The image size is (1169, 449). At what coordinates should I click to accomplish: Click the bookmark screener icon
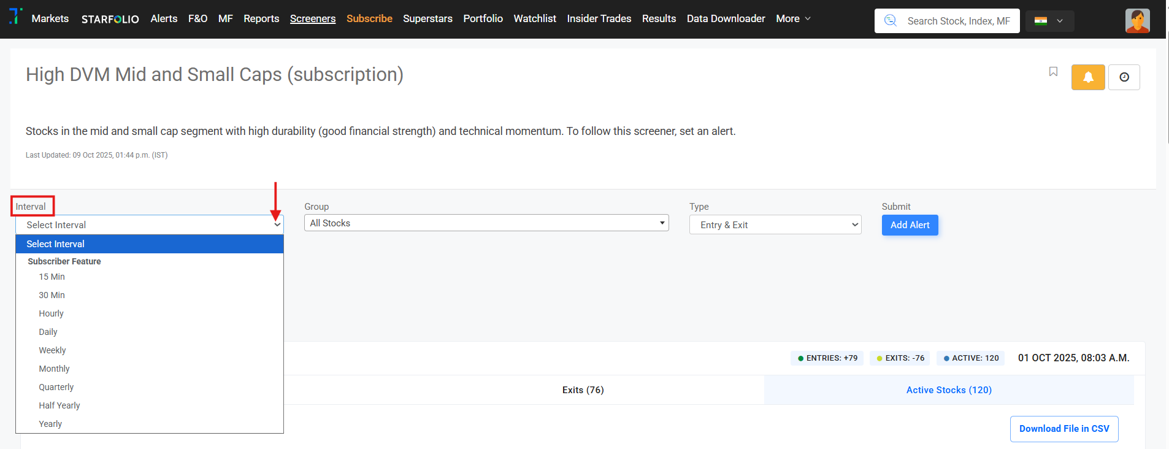[x=1053, y=72]
